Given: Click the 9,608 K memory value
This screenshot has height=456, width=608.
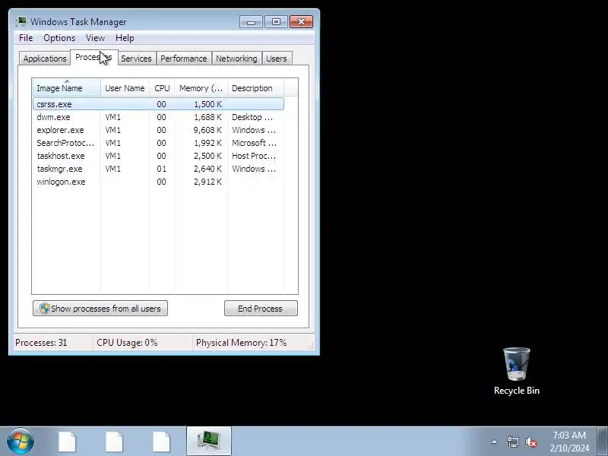Looking at the screenshot, I should [207, 130].
